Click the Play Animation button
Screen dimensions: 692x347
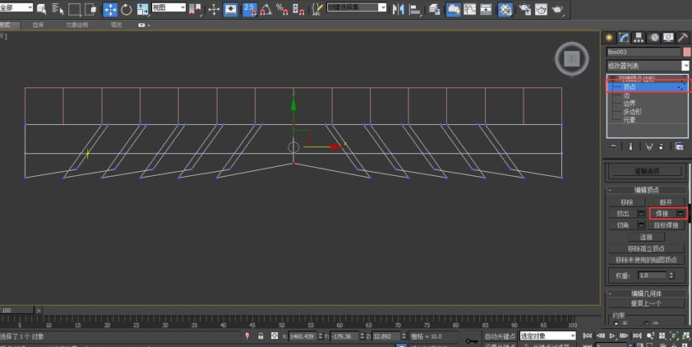click(x=612, y=336)
